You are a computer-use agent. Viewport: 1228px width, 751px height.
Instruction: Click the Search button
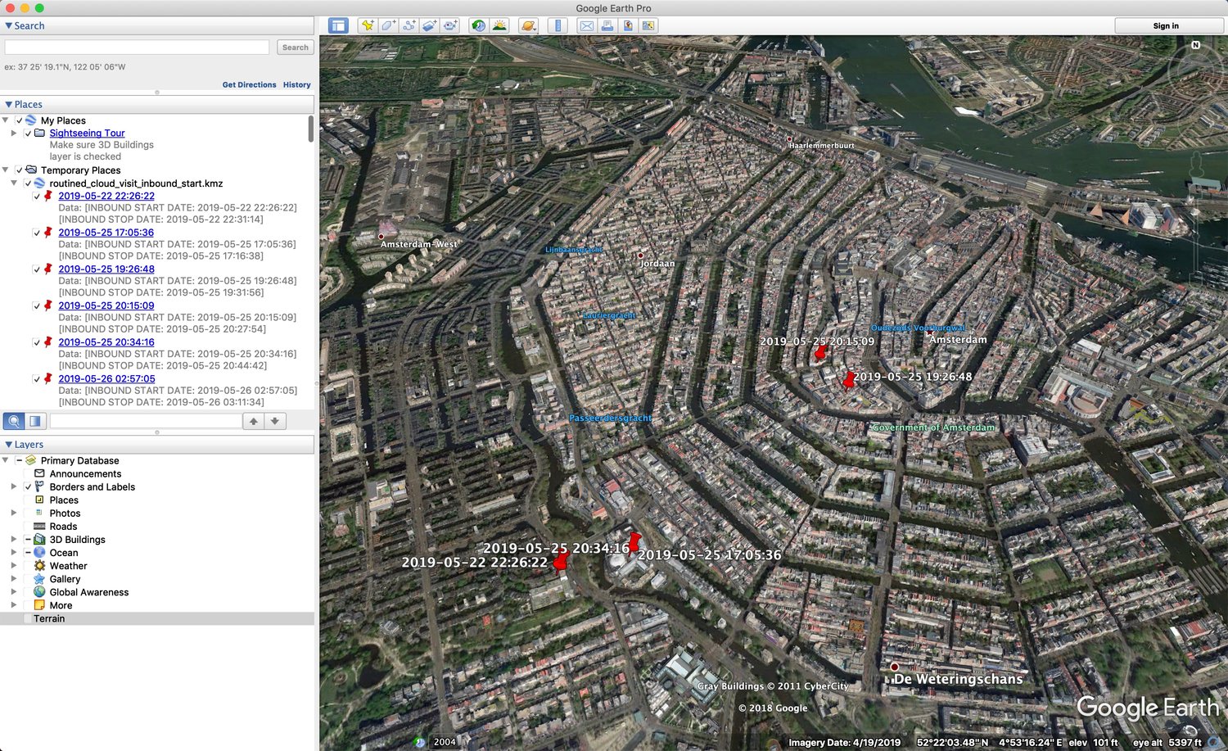[295, 48]
